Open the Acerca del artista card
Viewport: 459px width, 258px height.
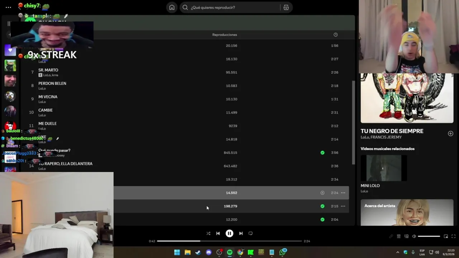point(407,212)
